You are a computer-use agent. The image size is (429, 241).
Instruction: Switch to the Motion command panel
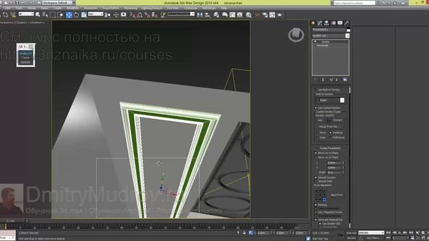point(334,23)
